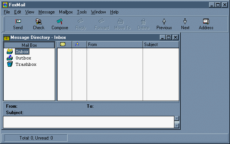Sort by flag priority column header
Screen dimensions: 230x144
click(80, 45)
